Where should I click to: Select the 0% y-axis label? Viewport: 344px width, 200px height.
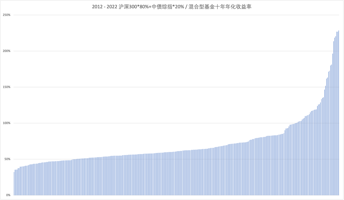coord(8,195)
